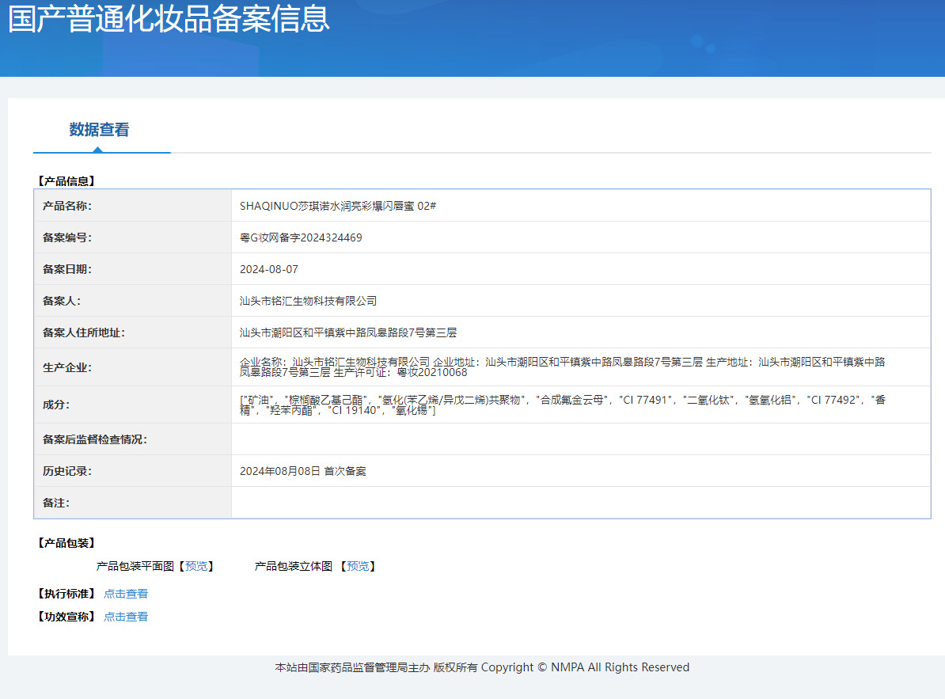Click the page title 国产普通化妆品备案信息
This screenshot has width=945, height=699.
pyautogui.click(x=169, y=19)
